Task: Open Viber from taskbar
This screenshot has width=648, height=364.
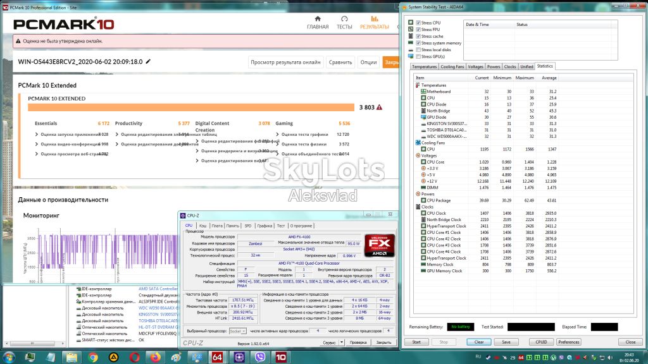Action: pos(260,358)
